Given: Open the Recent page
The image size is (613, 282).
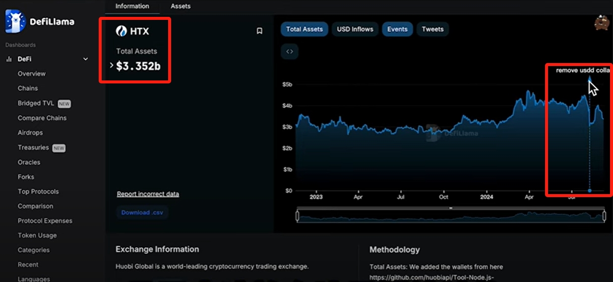Looking at the screenshot, I should click(x=28, y=265).
